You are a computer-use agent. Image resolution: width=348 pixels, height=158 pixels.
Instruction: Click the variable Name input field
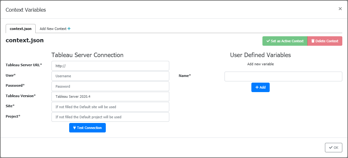[x=283, y=76]
